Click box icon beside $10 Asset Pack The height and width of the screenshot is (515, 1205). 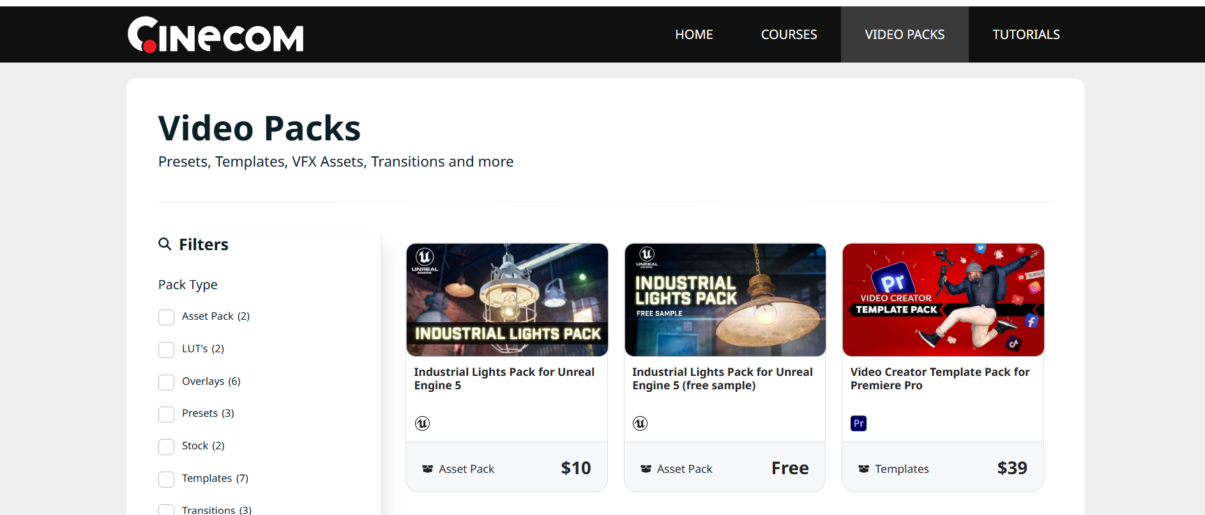[x=428, y=469]
